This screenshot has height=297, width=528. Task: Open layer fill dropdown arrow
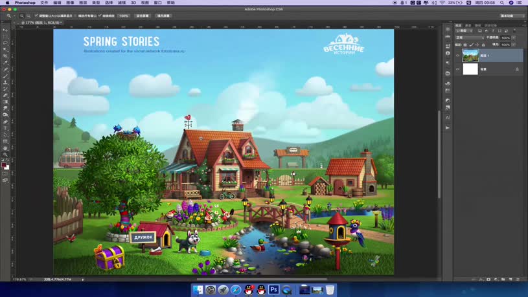point(514,45)
